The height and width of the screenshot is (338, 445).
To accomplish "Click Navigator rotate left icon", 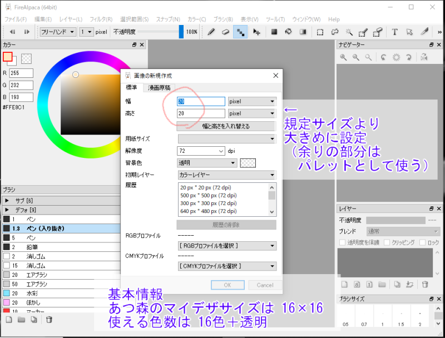I will coord(383,57).
